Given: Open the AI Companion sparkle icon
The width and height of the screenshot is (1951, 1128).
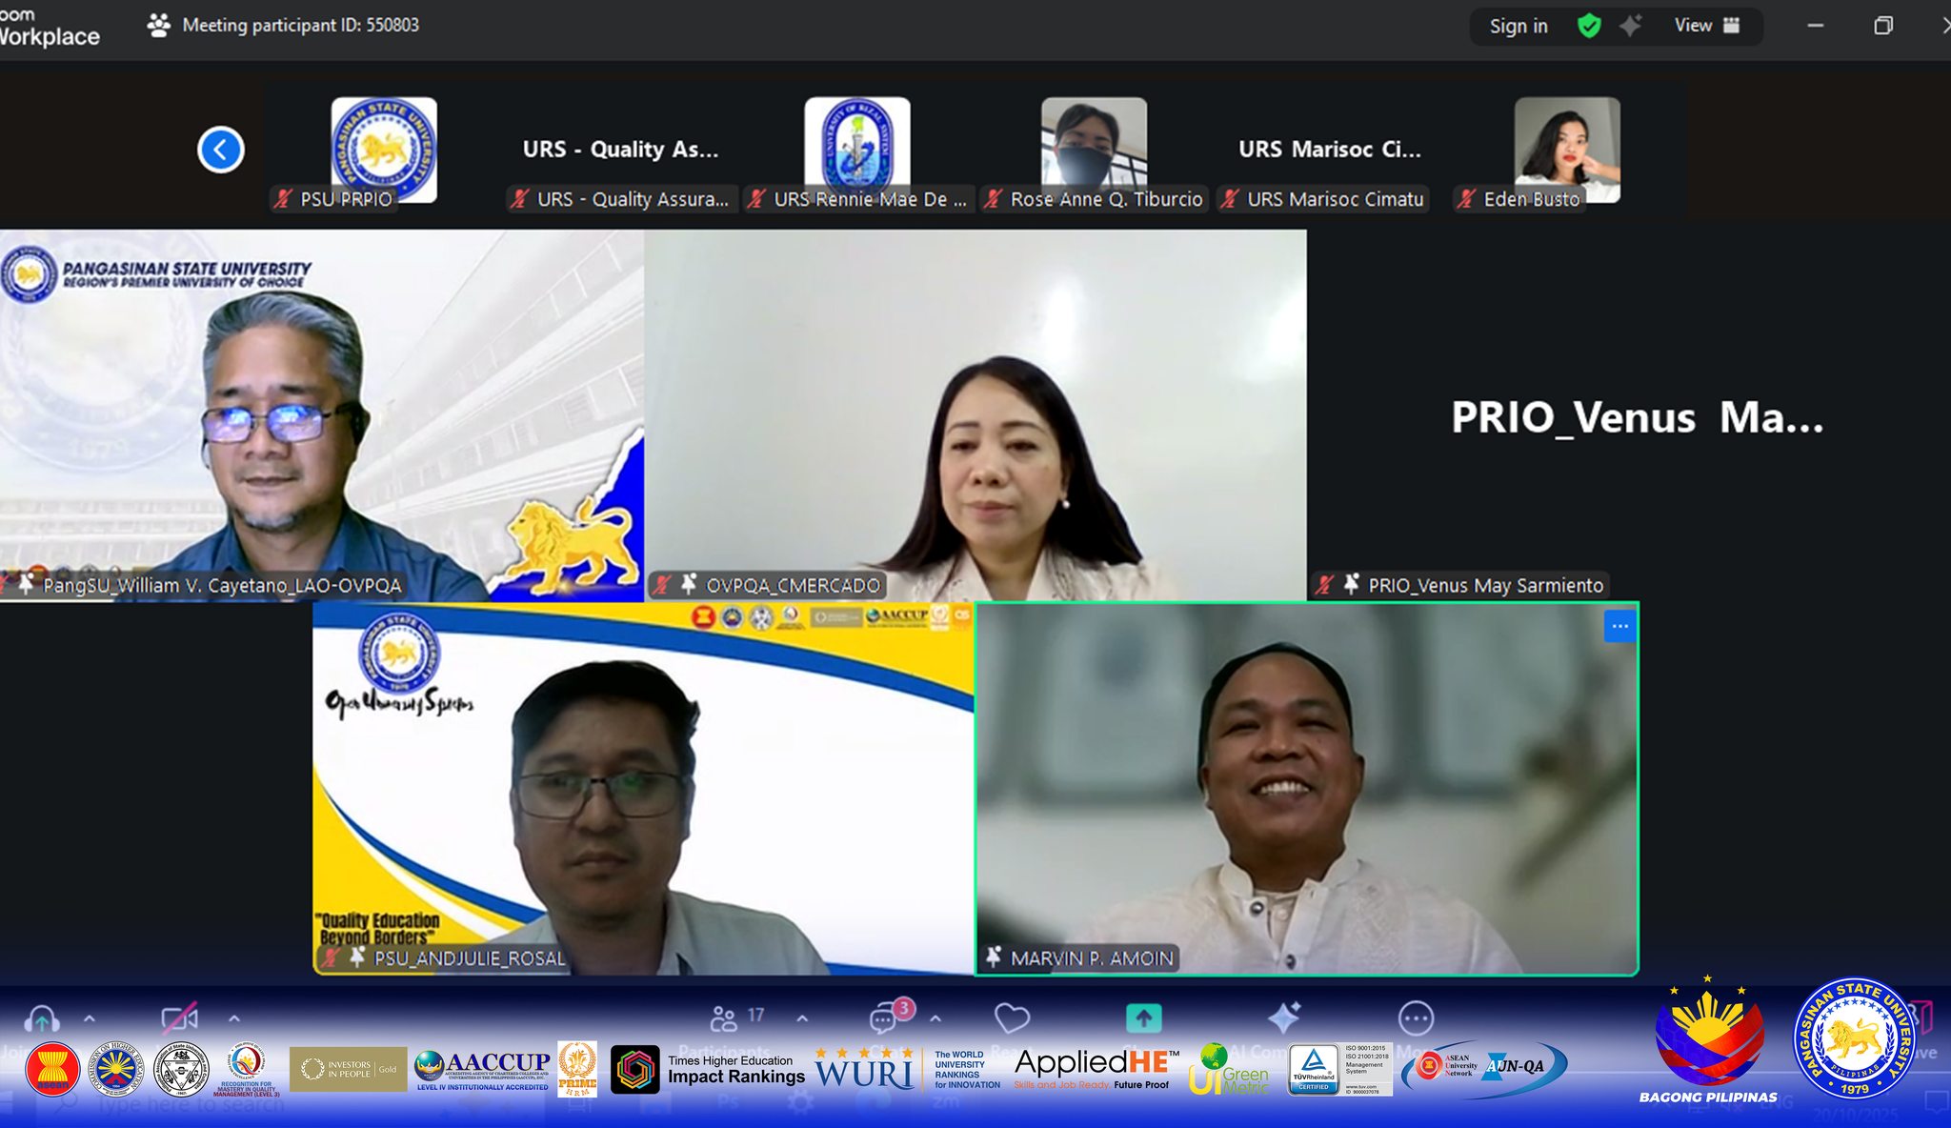Looking at the screenshot, I should (x=1283, y=1017).
